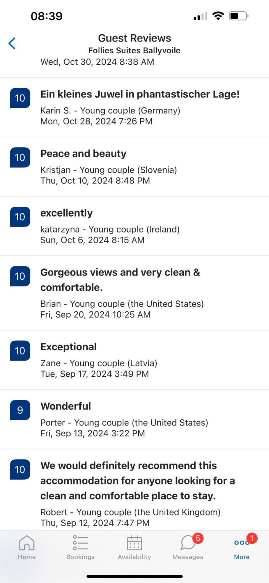The width and height of the screenshot is (269, 583).
Task: Open the Bookings list icon
Action: 80,543
